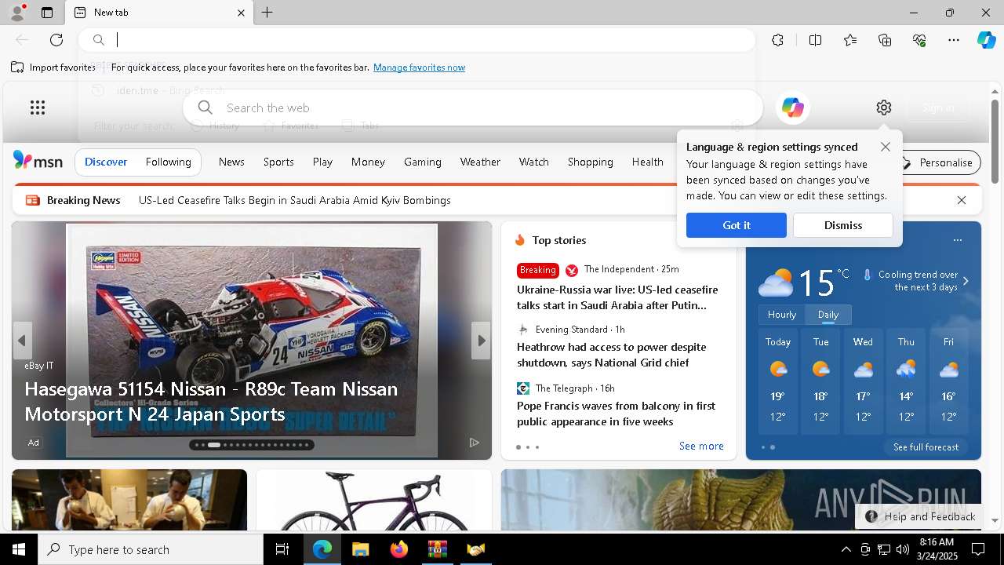This screenshot has height=565, width=1004.
Task: Expand the cooling trend forecast chevron
Action: tap(966, 281)
